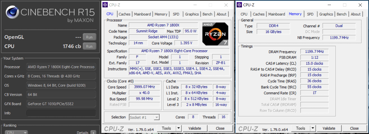The image size is (369, 134).
Task: Run the CPU benchmark in Cinebench
Action: 89,46
